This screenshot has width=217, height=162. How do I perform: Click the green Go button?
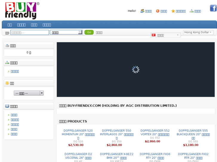point(89,32)
